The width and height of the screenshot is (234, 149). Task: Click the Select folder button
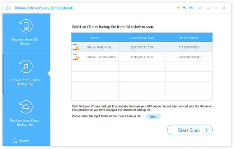[153, 116]
